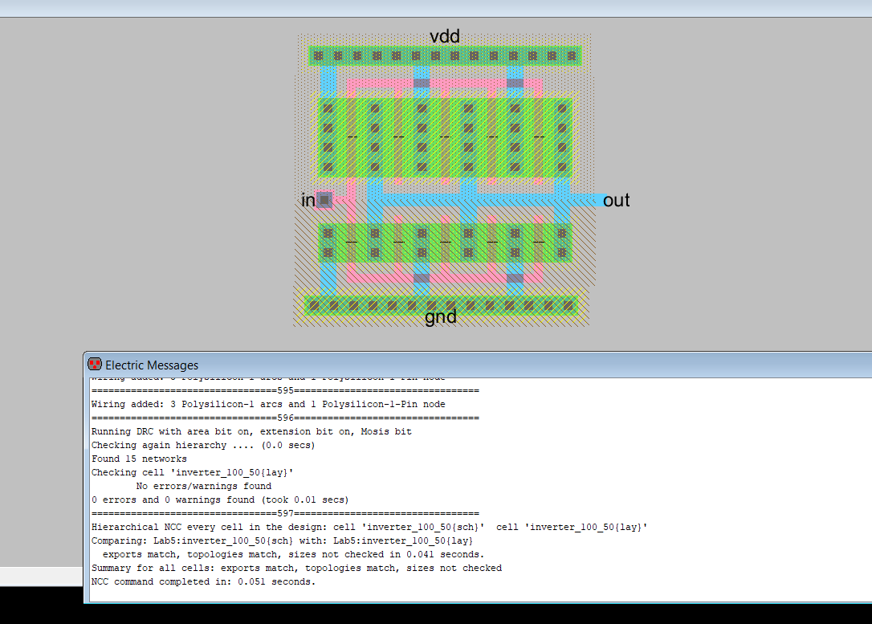Click 'Checking cell inverter_100_50{lay}' line
Screen dimensions: 872x624
193,473
